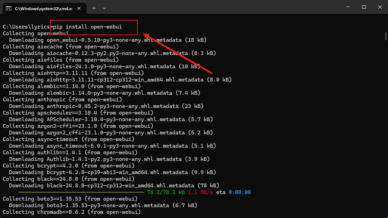388x218 pixels.
Task: Click 'Downloading Authlib-1.4.1' line
Action: pyautogui.click(x=109, y=159)
